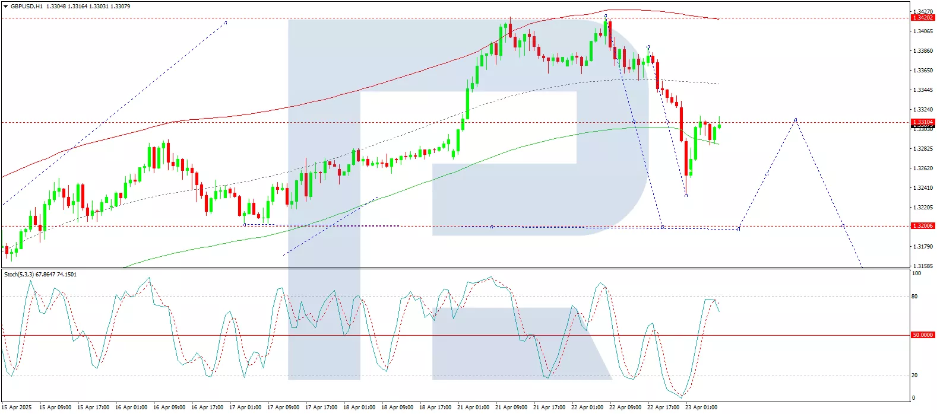Click the 1.31585 price scale label
The height and width of the screenshot is (414, 937).
click(922, 266)
